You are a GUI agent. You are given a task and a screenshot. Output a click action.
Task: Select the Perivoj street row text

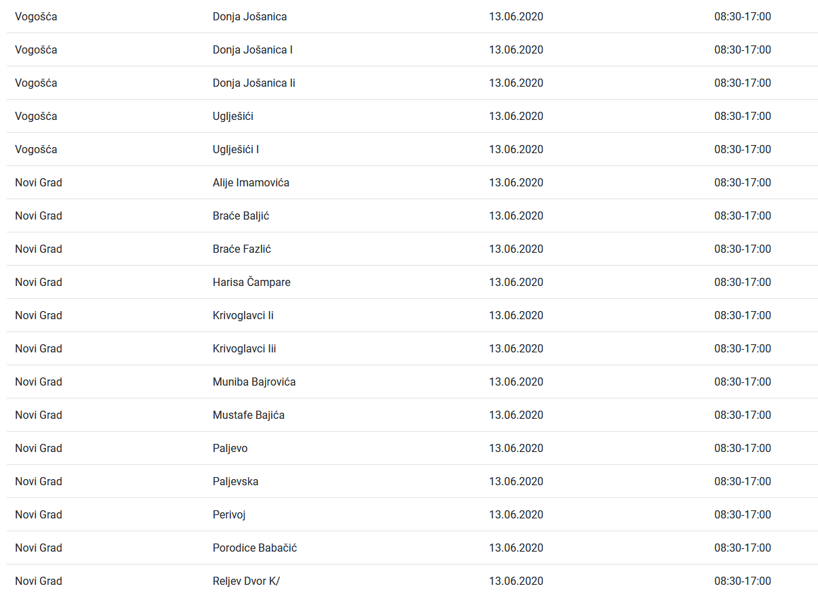pos(229,515)
